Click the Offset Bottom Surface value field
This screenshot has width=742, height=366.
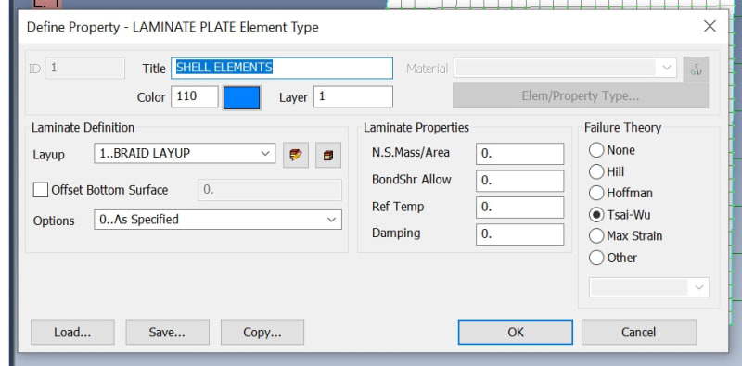click(270, 190)
